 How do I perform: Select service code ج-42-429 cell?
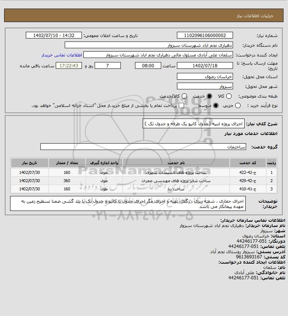pyautogui.click(x=248, y=181)
